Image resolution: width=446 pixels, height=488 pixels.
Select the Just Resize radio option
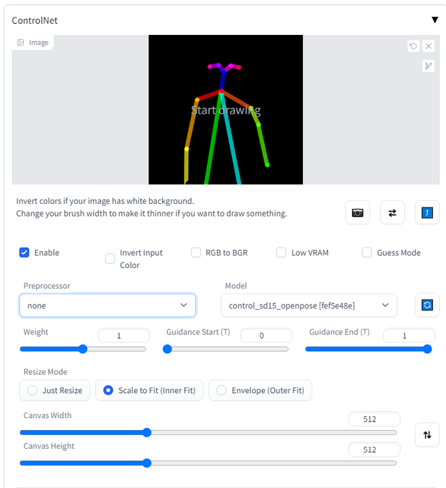tap(54, 390)
